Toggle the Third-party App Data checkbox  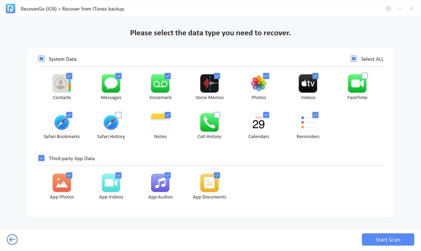click(x=42, y=158)
